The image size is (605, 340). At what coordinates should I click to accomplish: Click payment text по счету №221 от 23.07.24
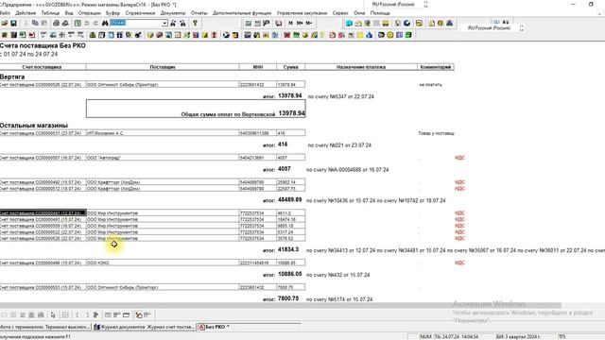click(339, 145)
